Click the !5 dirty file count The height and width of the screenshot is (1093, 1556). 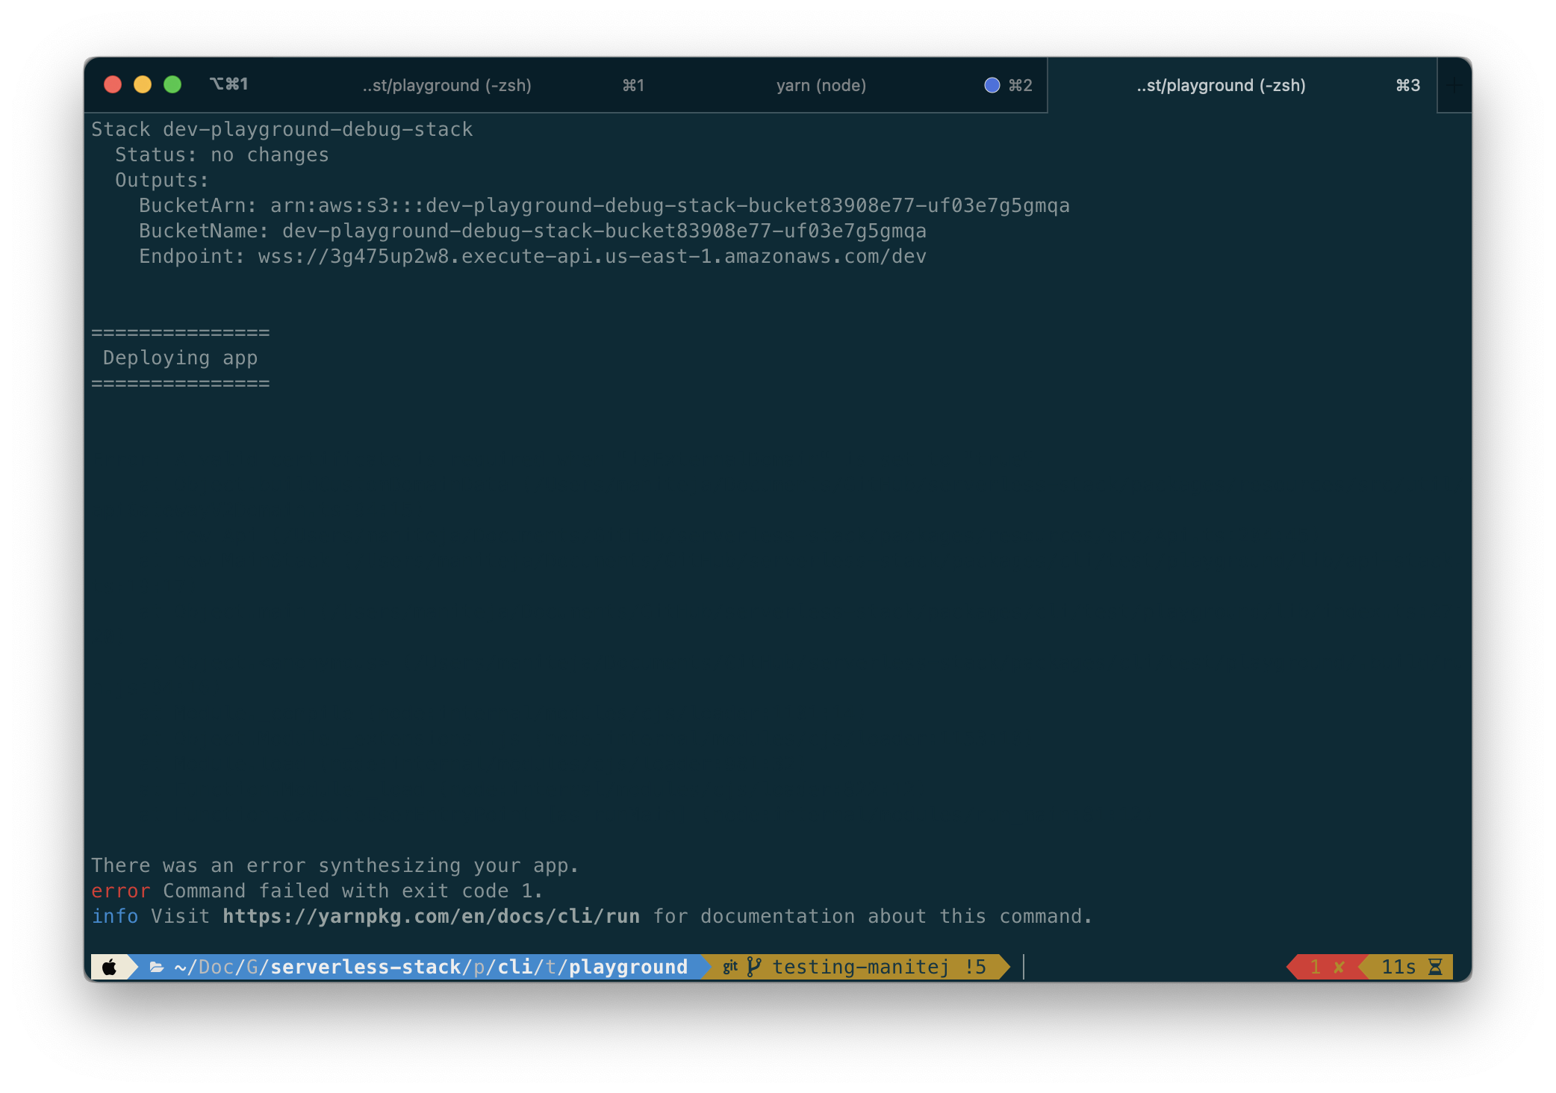976,966
